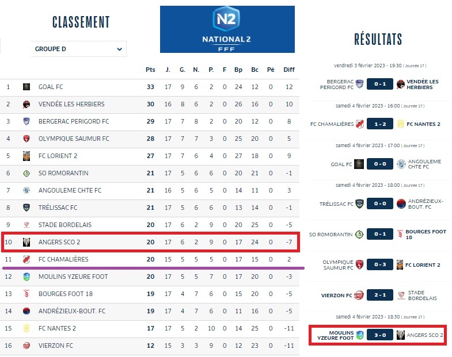Image resolution: width=452 pixels, height=357 pixels.
Task: Open the ANGERS SCO 2 team link
Action: (59, 242)
